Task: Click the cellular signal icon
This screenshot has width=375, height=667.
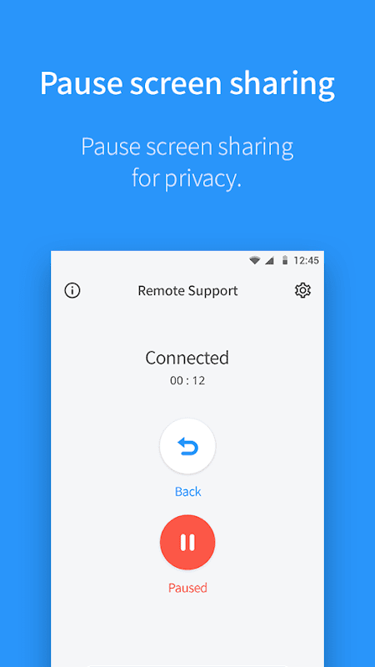Action: click(x=269, y=260)
